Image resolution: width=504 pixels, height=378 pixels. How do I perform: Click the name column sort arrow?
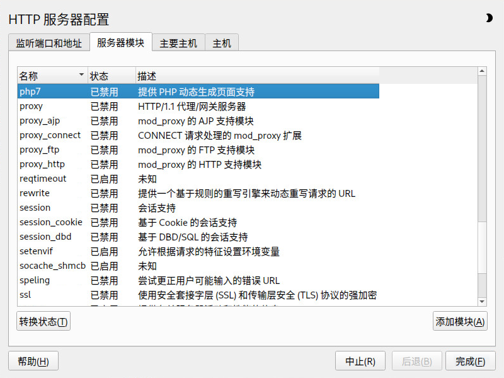(81, 76)
